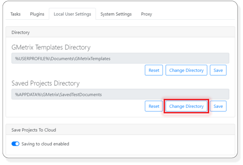Click the Directory section header
243x165 pixels.
20,32
